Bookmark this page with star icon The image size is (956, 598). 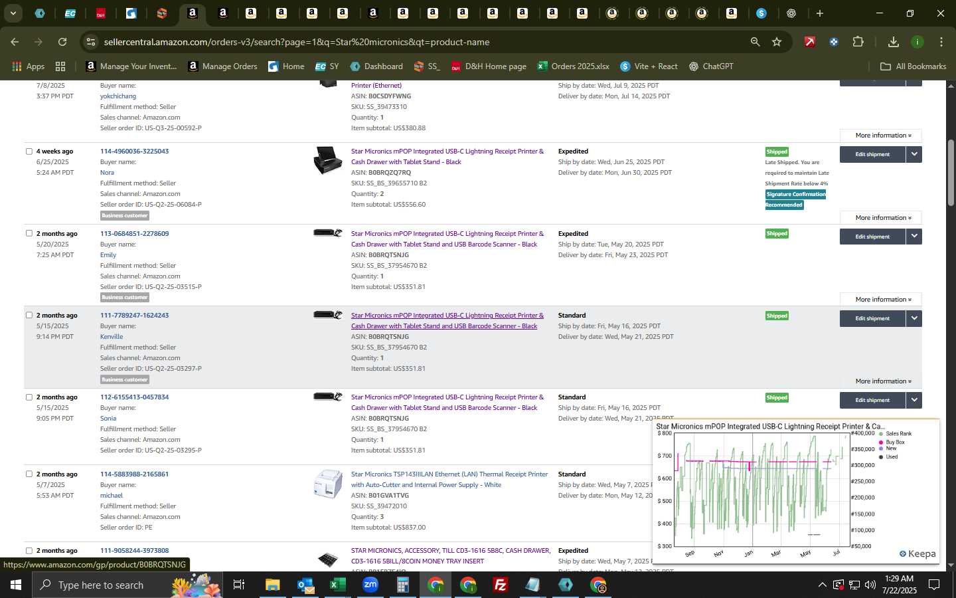tap(777, 42)
